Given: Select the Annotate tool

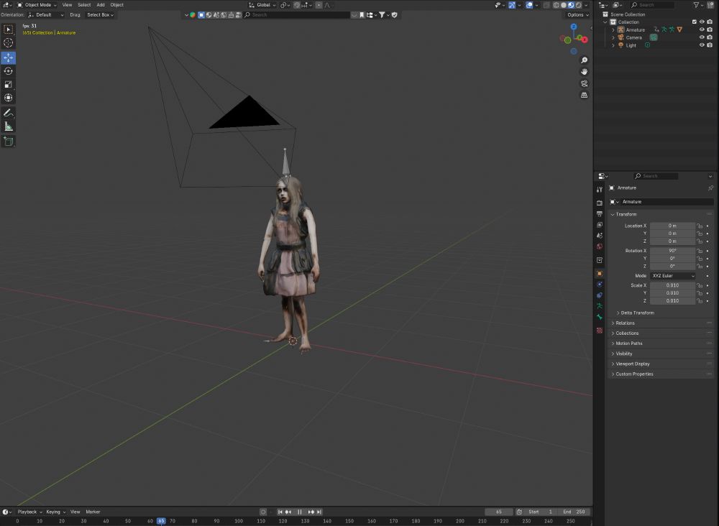Looking at the screenshot, I should tap(9, 113).
